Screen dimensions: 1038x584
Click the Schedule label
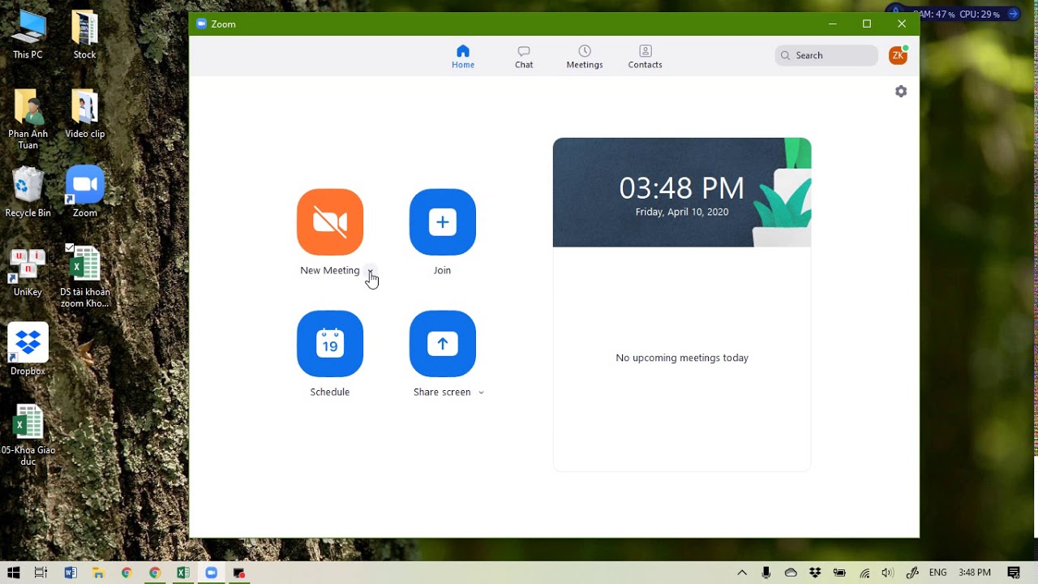coord(330,393)
